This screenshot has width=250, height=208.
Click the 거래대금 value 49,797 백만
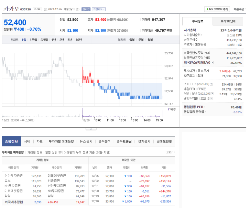coord(163,30)
